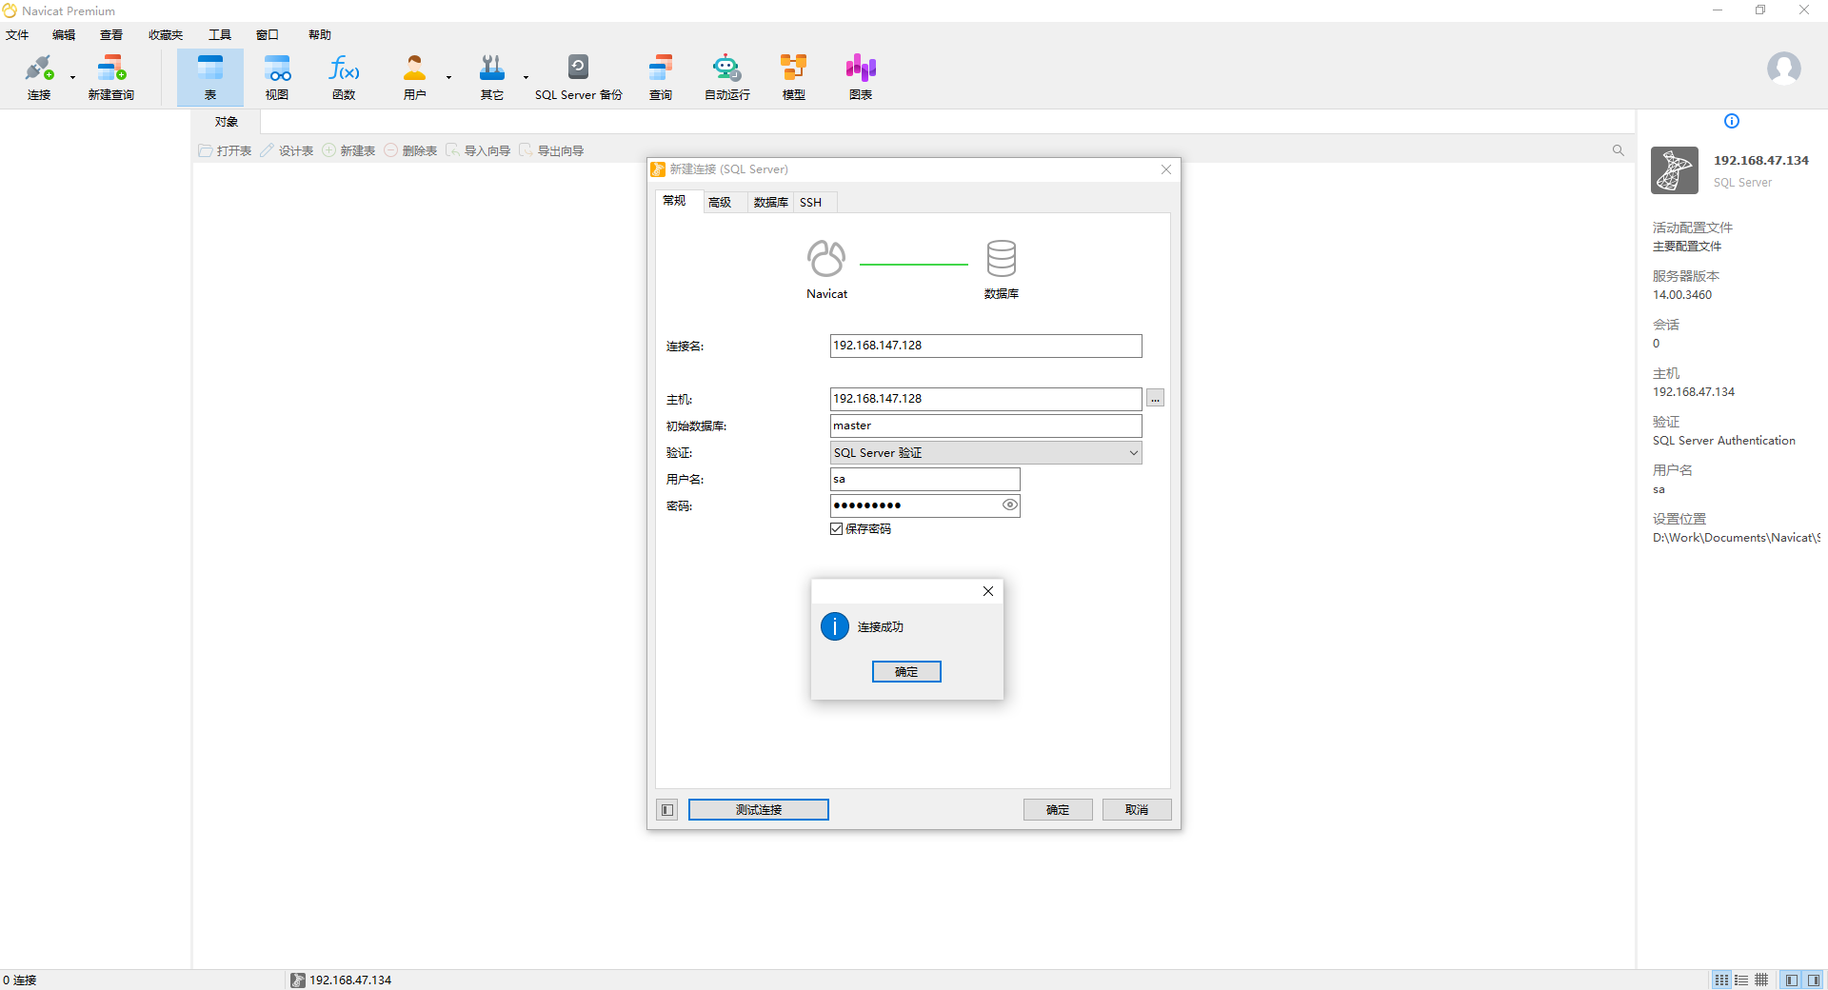Open Automation (自动运行) tool
This screenshot has height=990, width=1828.
click(x=727, y=77)
